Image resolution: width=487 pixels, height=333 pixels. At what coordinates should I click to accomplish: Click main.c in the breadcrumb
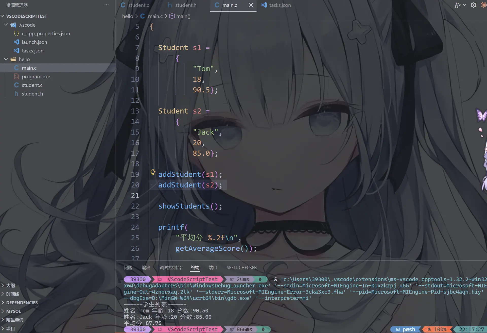(x=155, y=16)
